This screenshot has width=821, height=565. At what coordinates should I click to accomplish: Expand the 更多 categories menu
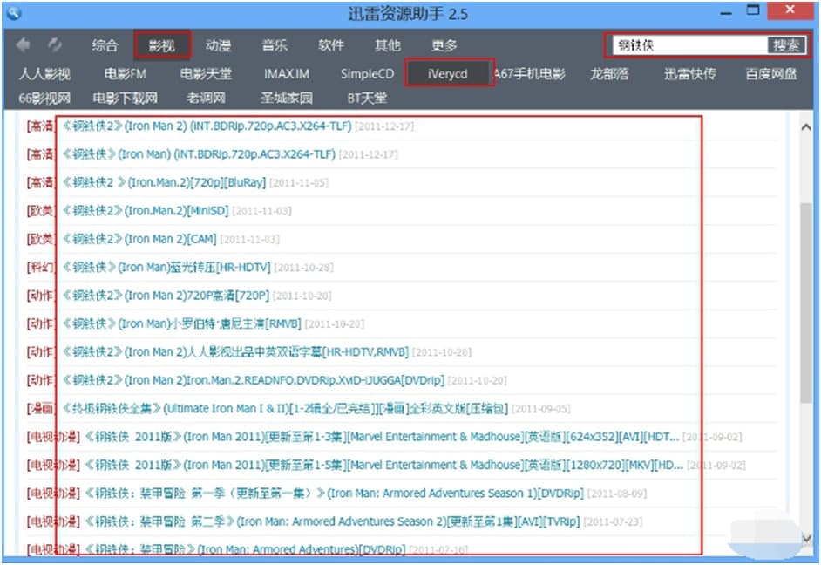[x=444, y=45]
